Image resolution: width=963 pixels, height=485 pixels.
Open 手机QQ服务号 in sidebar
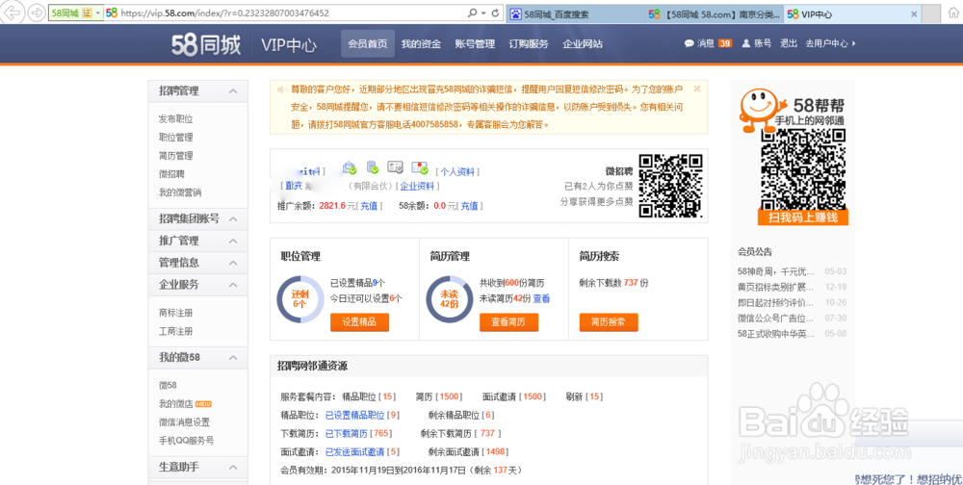coord(186,441)
